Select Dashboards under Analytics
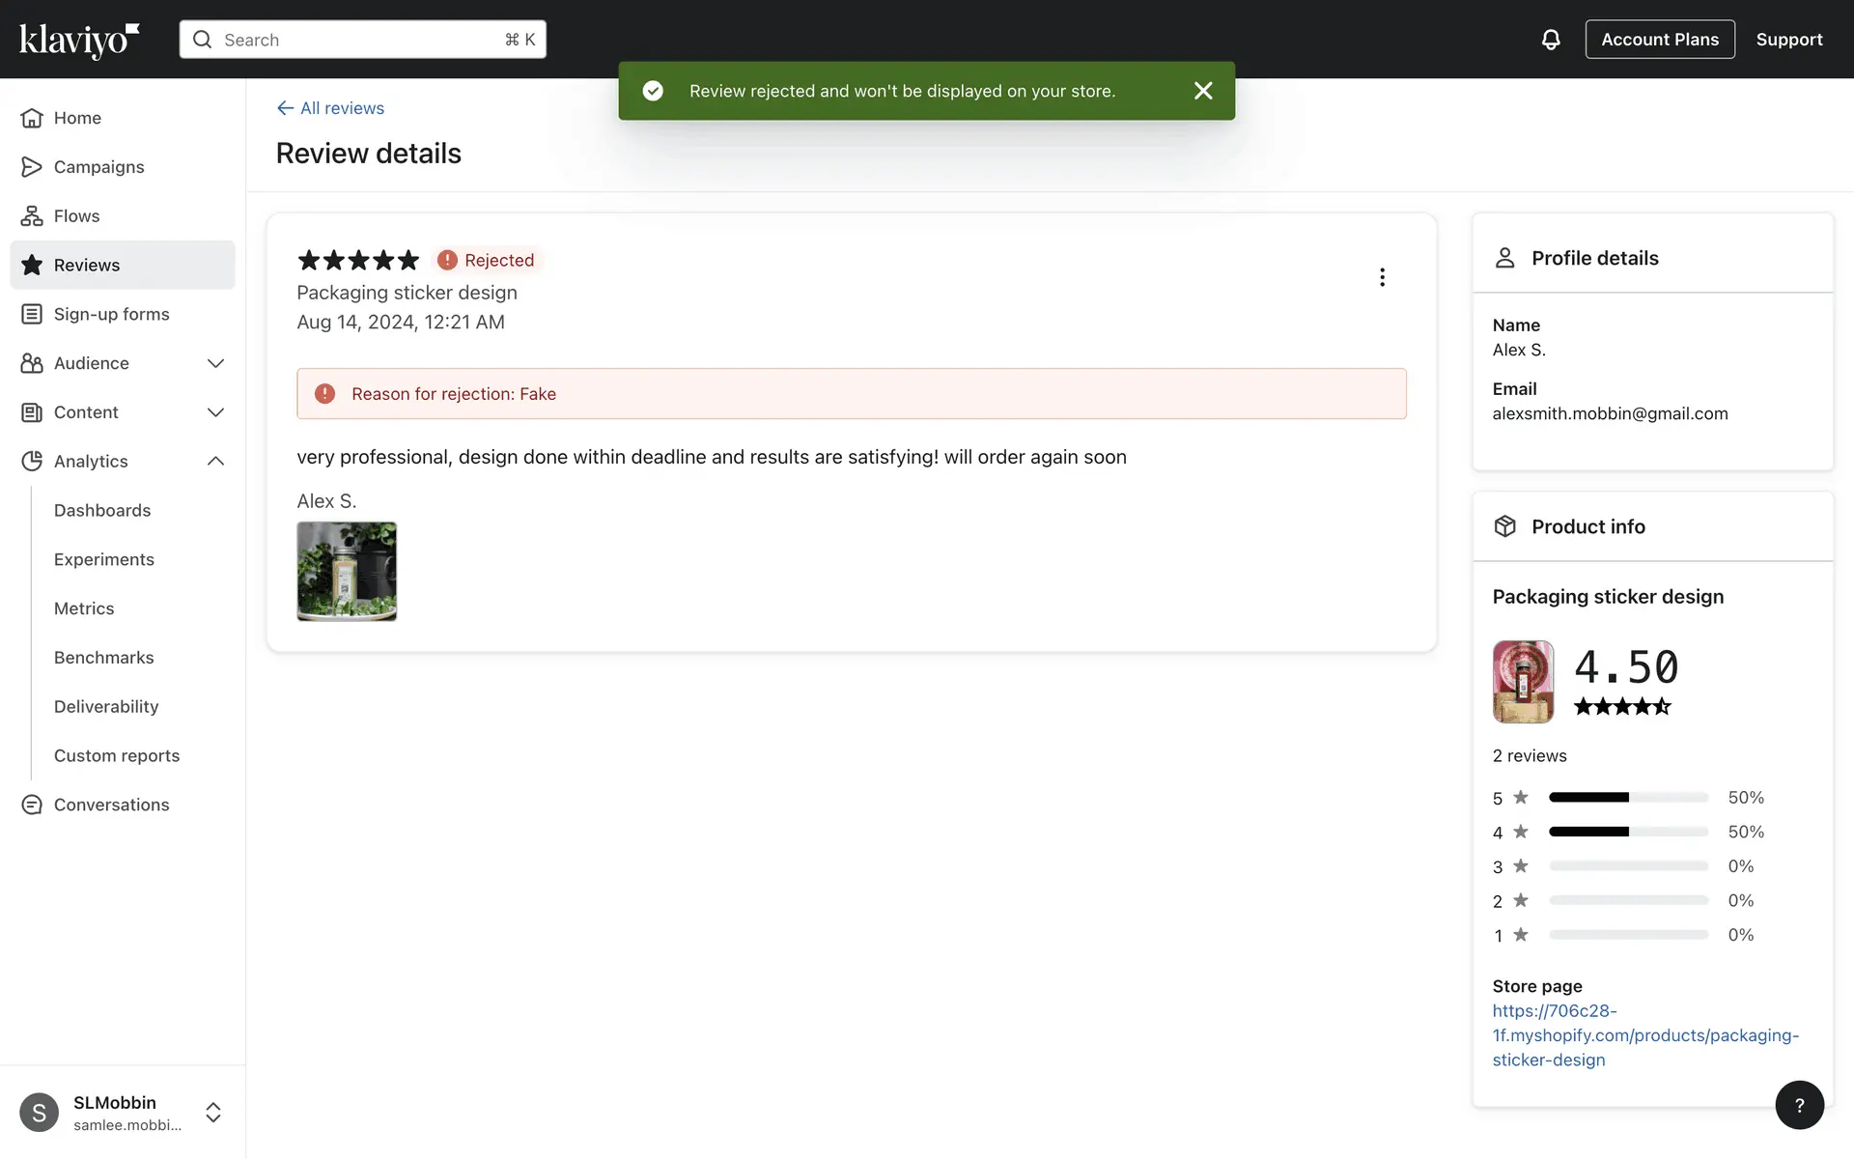This screenshot has height=1159, width=1854. coord(102,510)
